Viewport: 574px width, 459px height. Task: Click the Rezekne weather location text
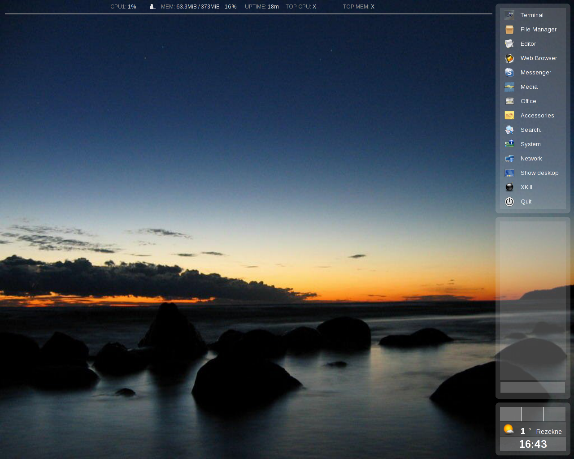(549, 432)
